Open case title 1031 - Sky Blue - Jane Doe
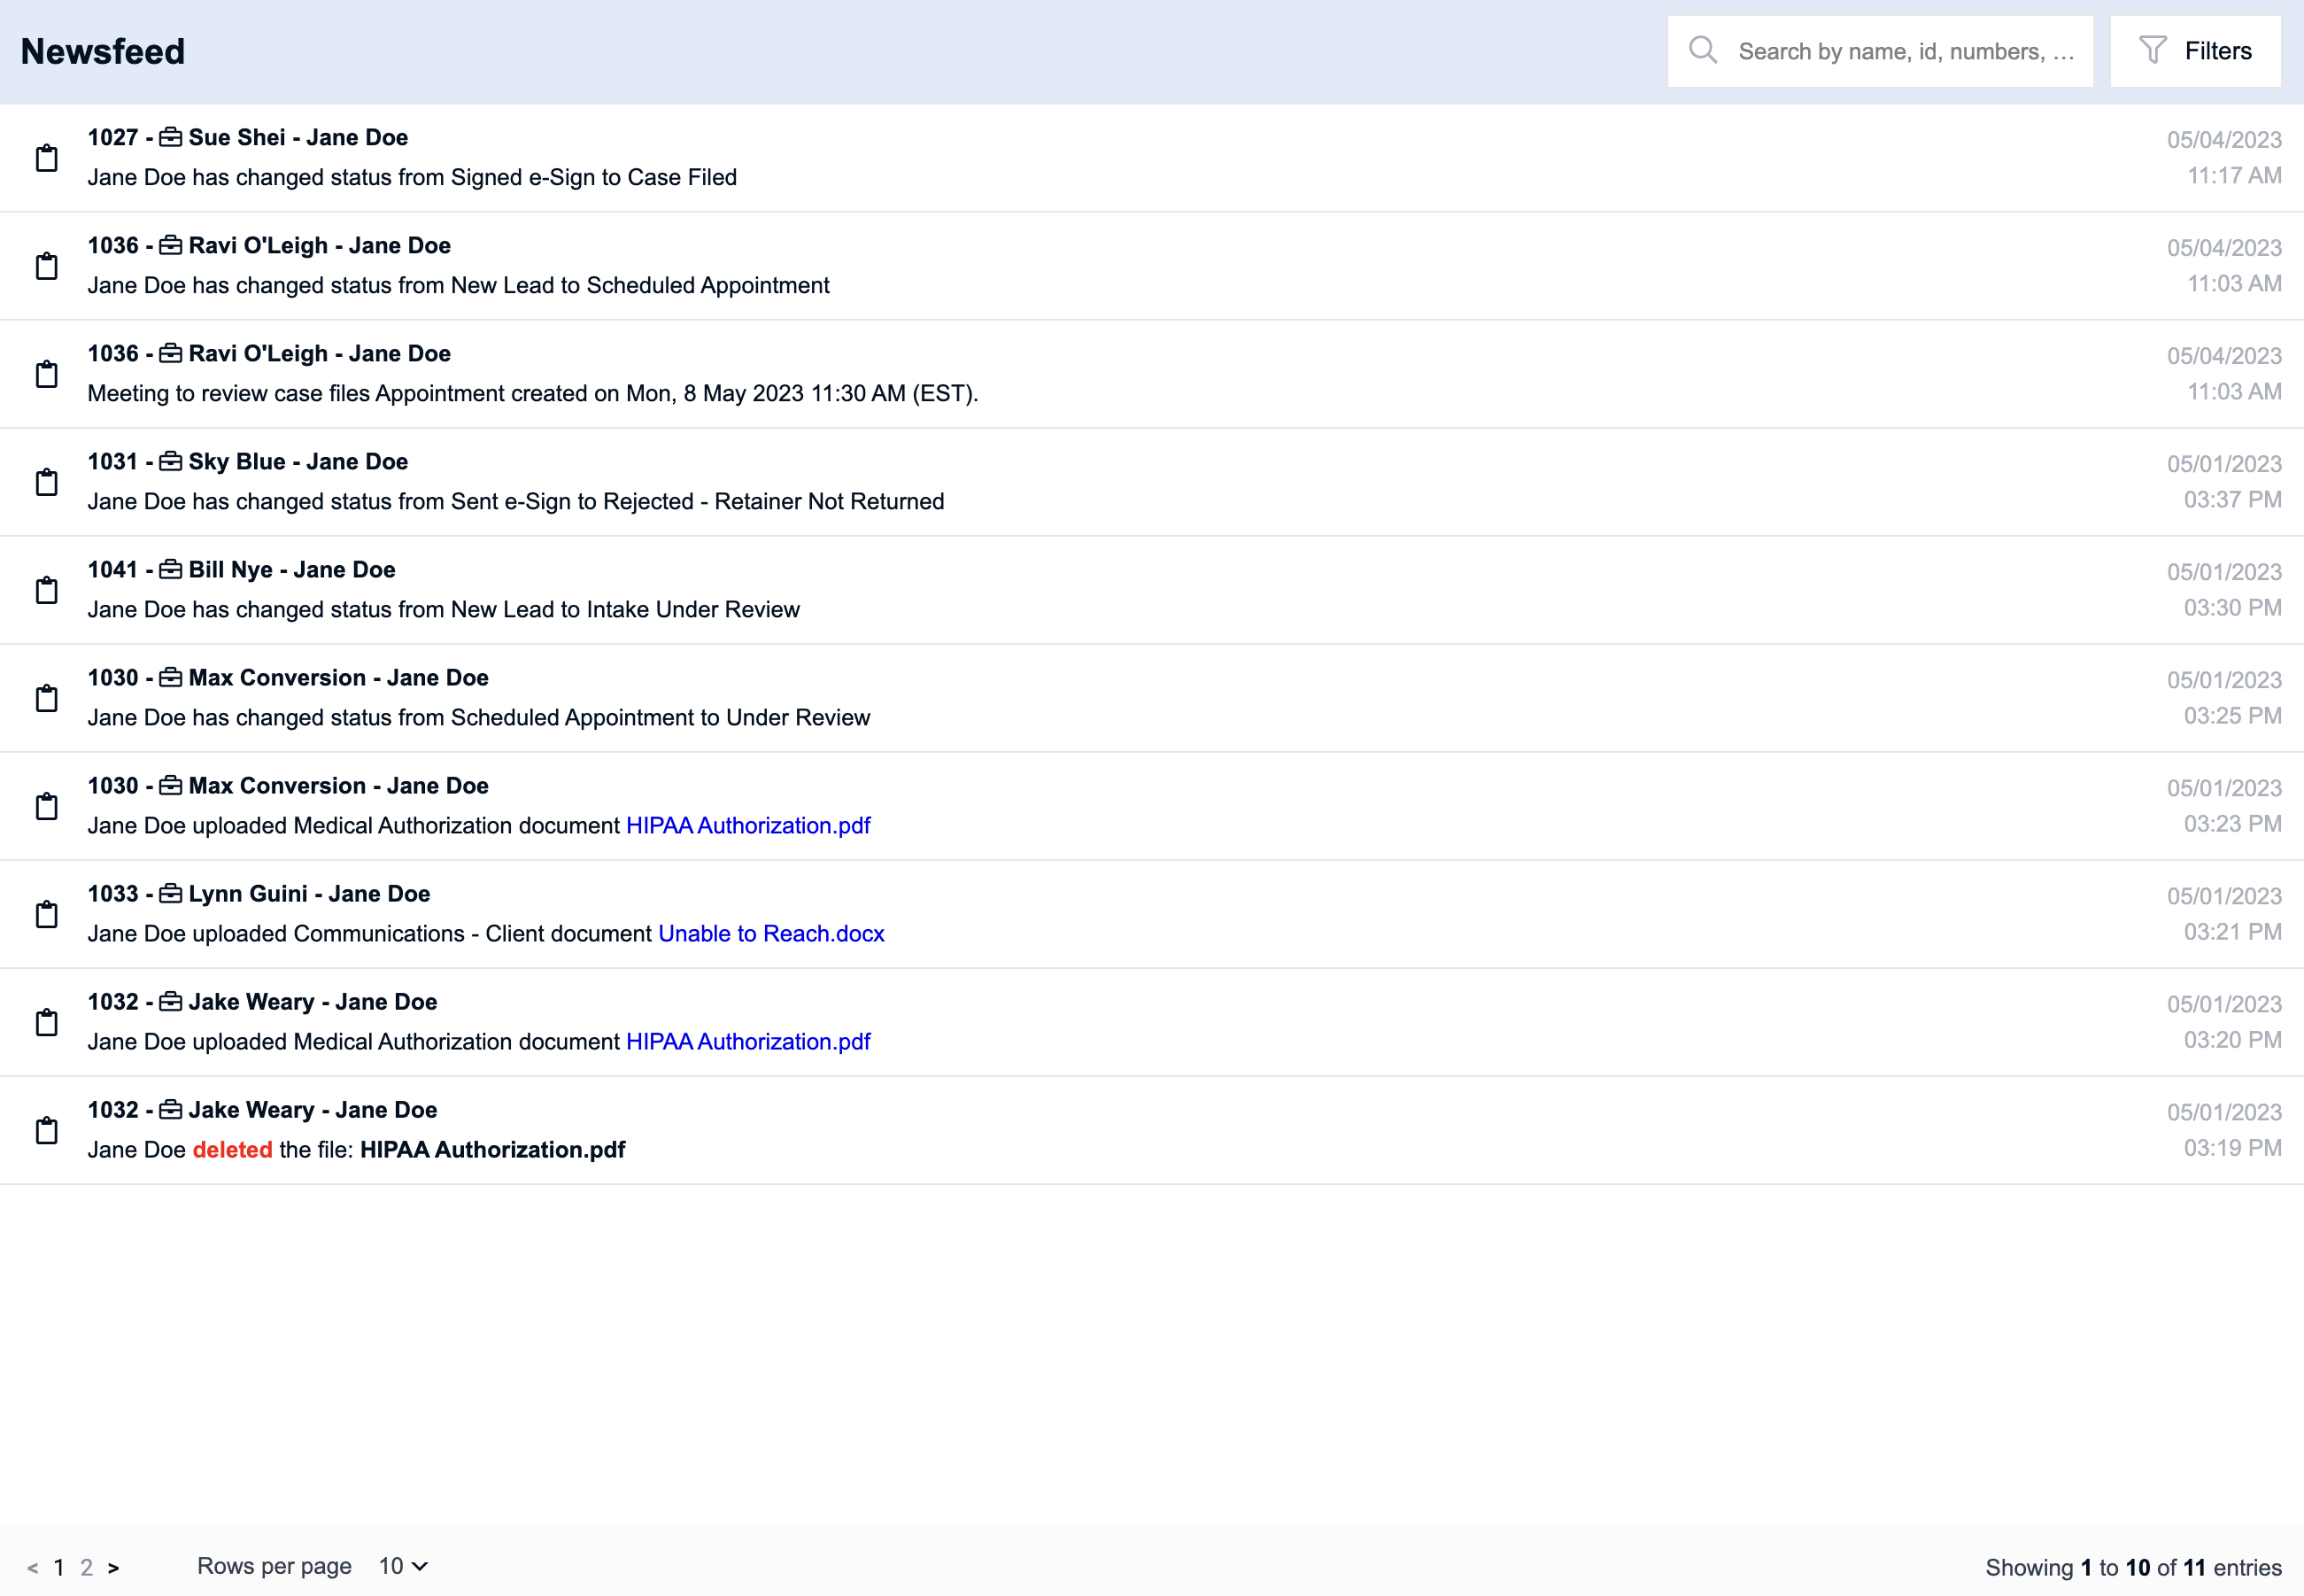The width and height of the screenshot is (2304, 1596). 248,461
